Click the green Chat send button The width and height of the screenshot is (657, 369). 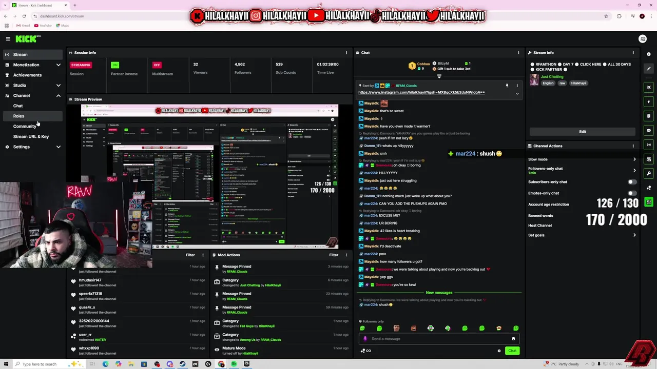pos(512,351)
